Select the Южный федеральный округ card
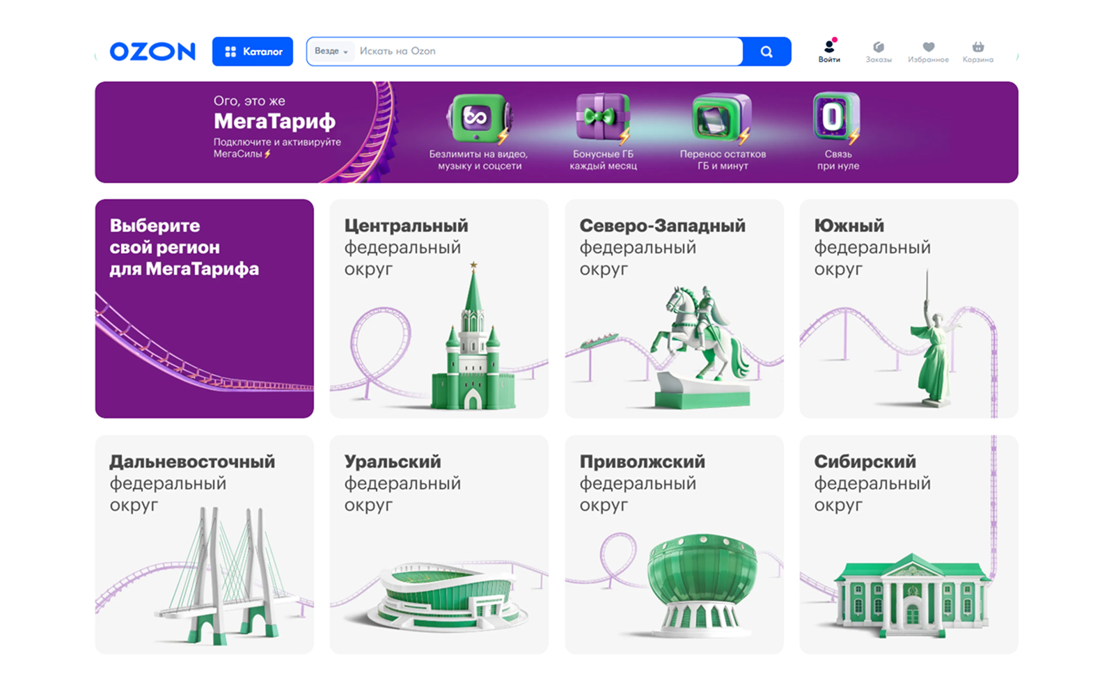Viewport: 1109px width, 694px height. click(x=909, y=308)
